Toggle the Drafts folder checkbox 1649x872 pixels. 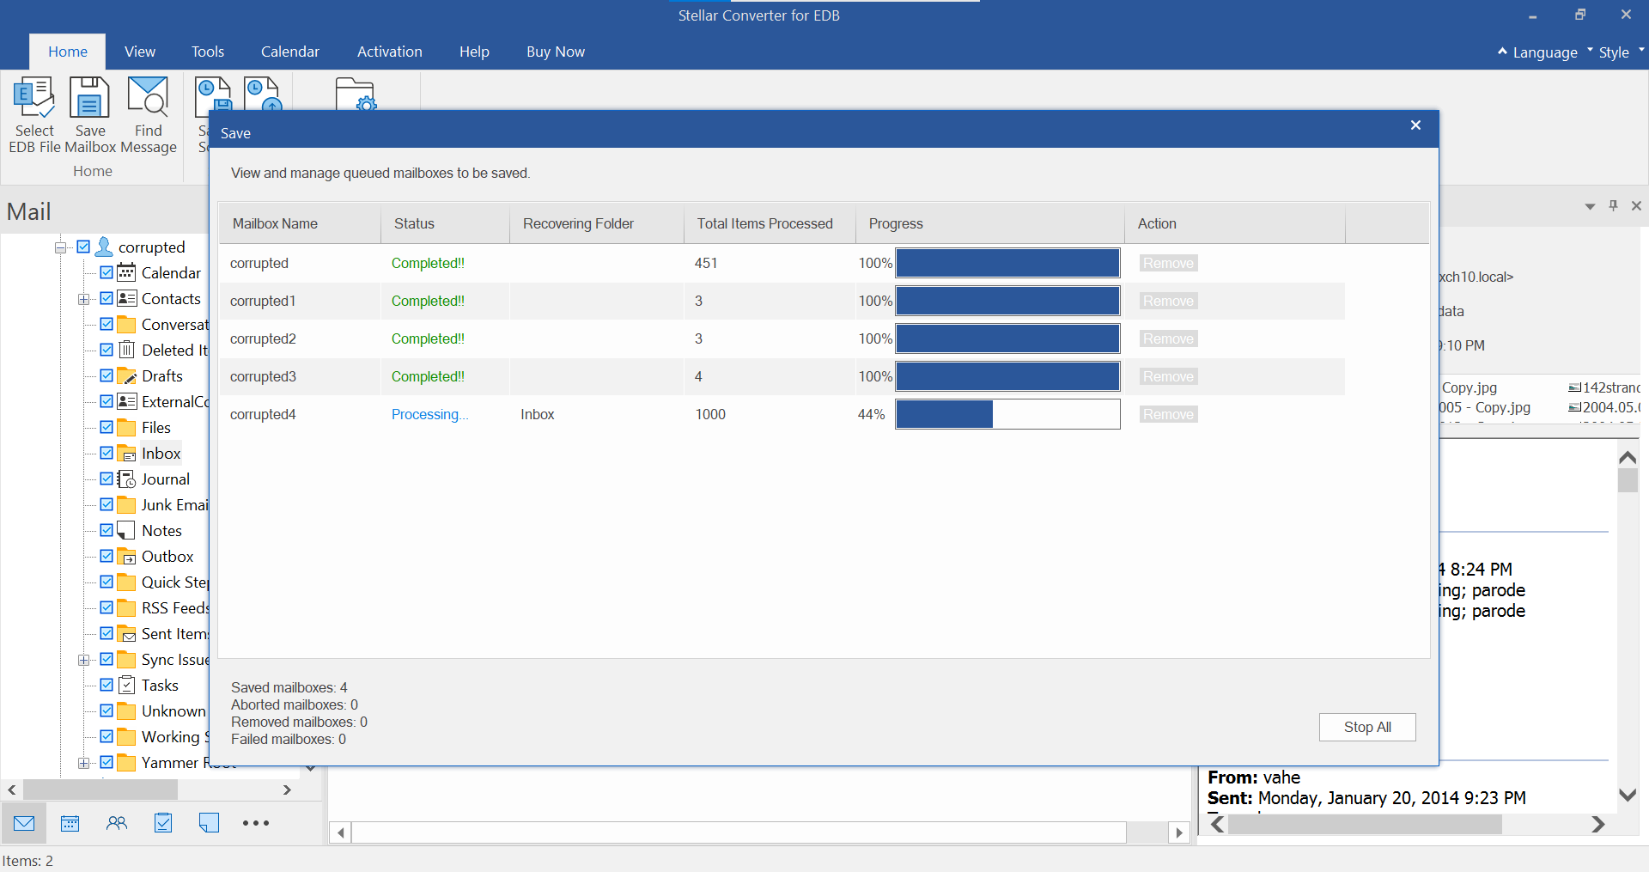[x=106, y=375]
